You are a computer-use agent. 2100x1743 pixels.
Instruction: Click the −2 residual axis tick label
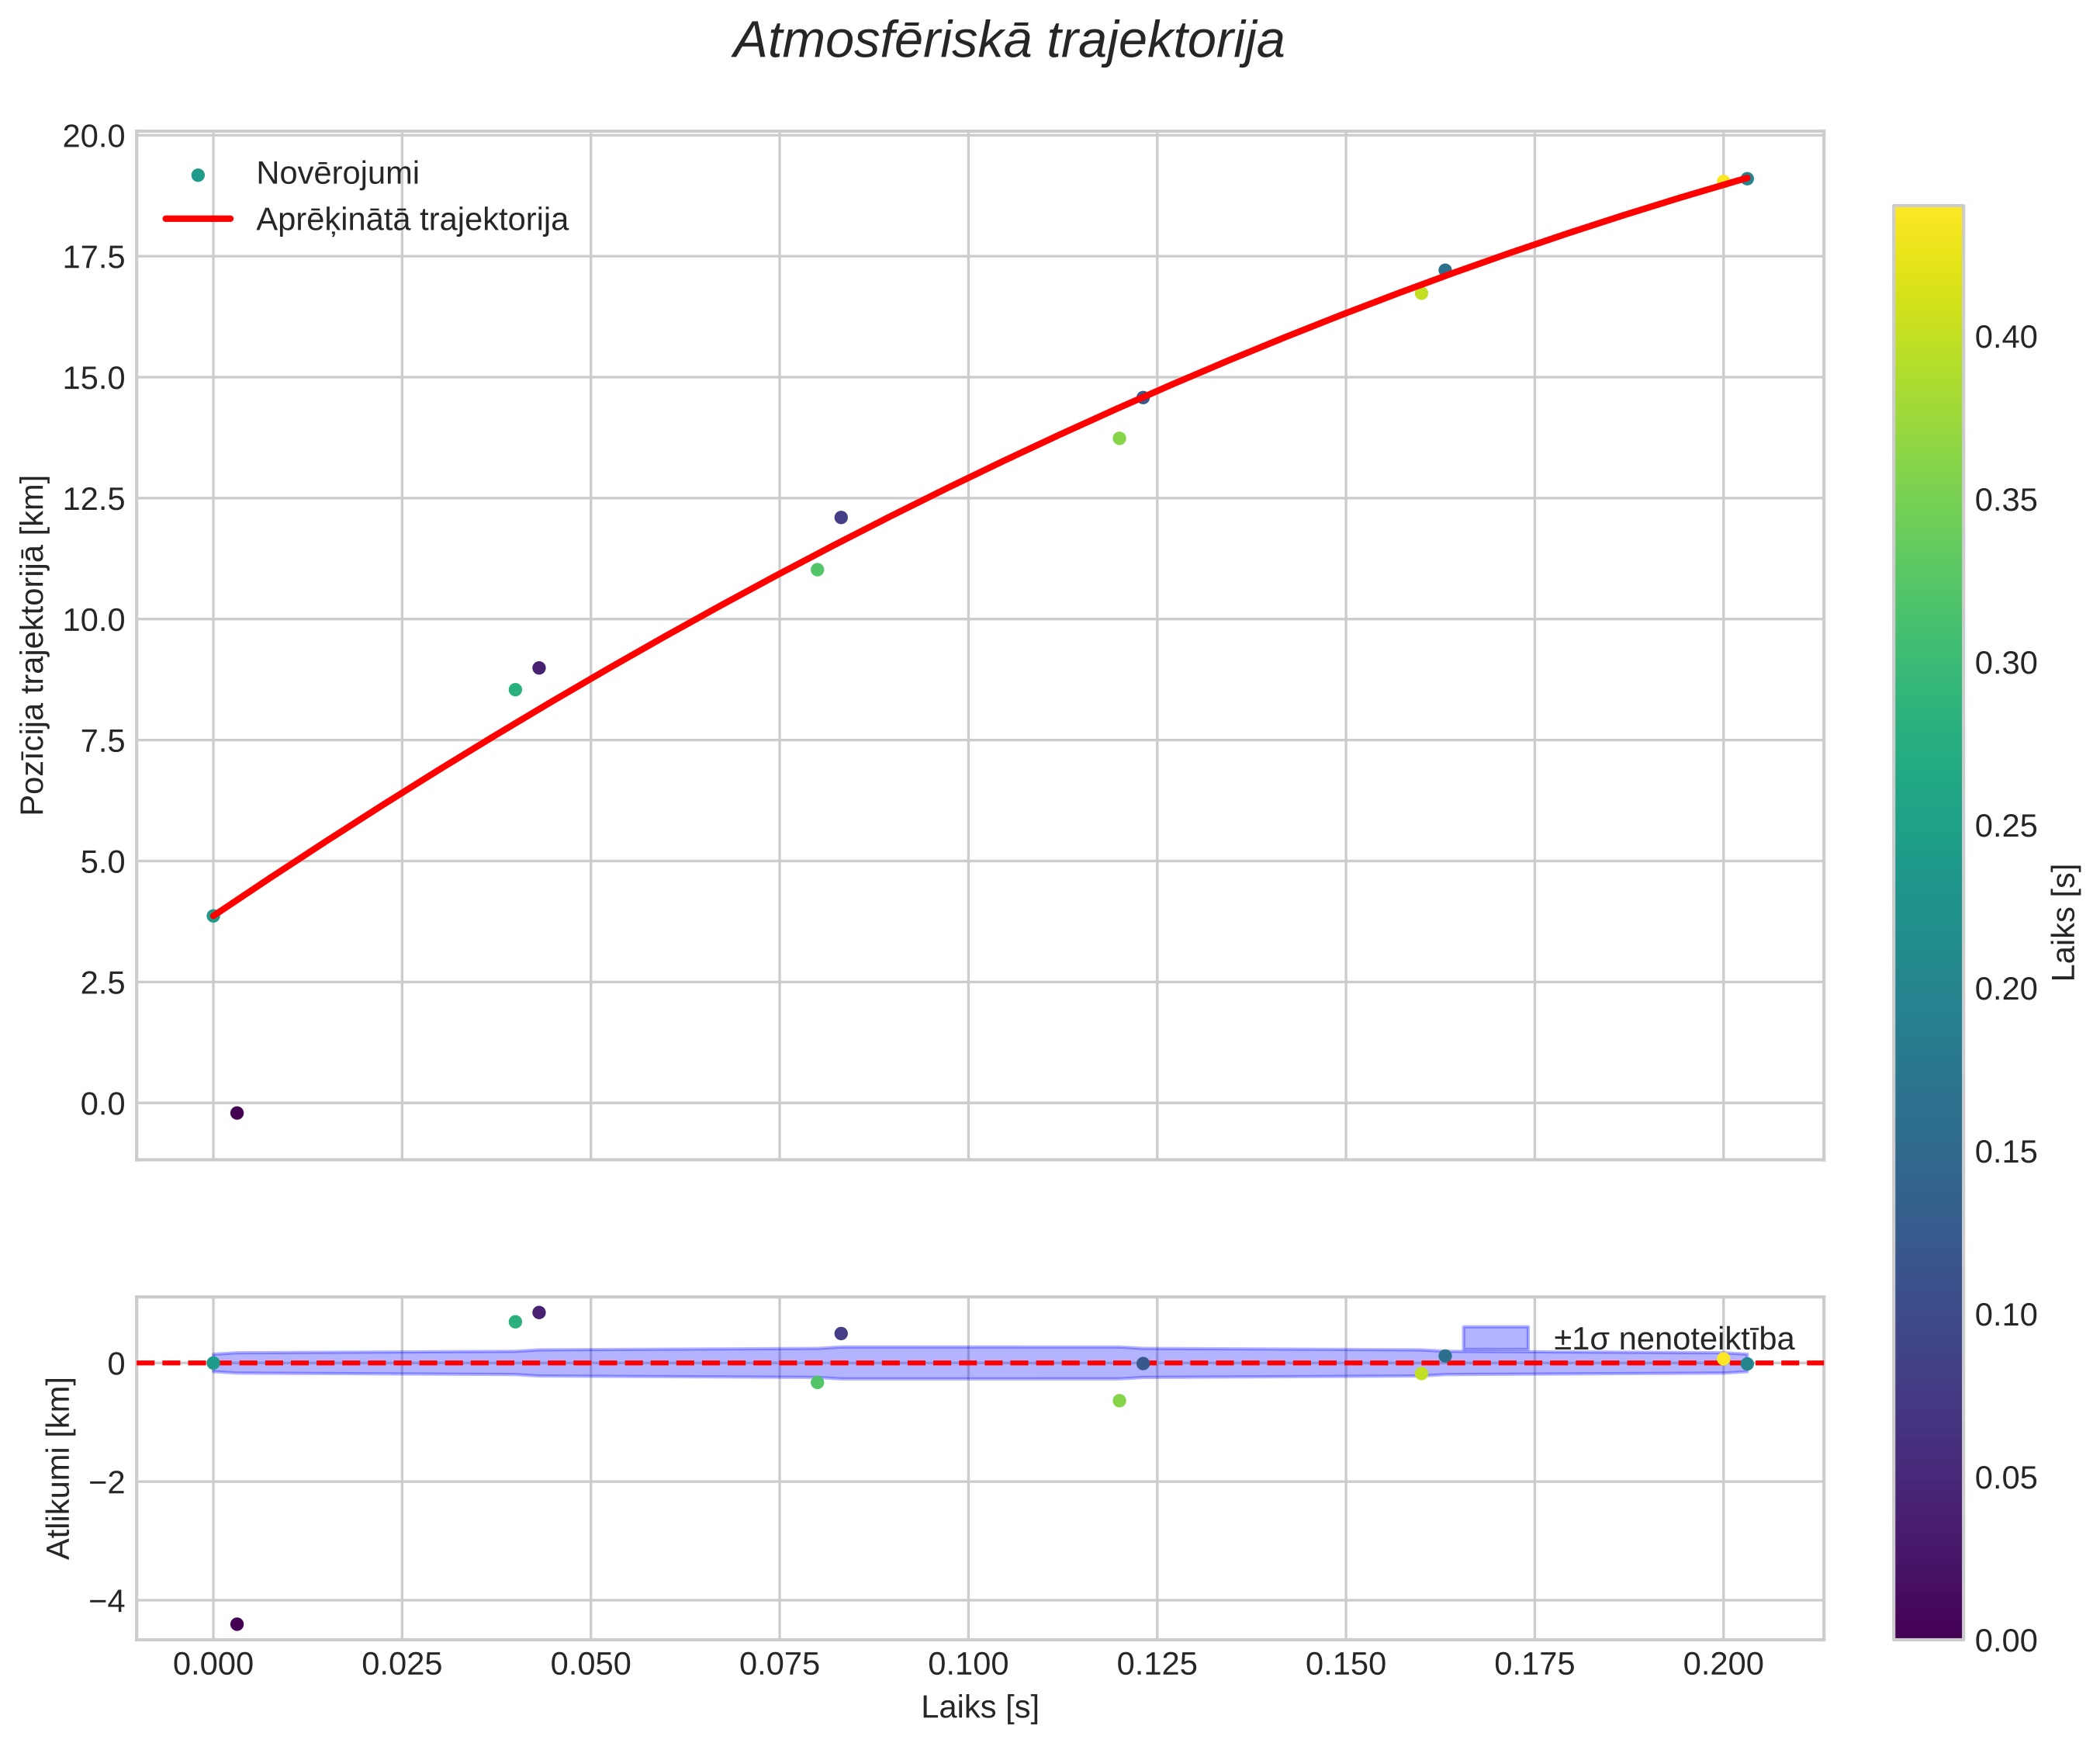click(x=107, y=1481)
